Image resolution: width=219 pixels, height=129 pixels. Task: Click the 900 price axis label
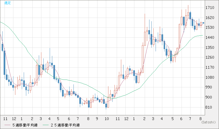coord(209,97)
